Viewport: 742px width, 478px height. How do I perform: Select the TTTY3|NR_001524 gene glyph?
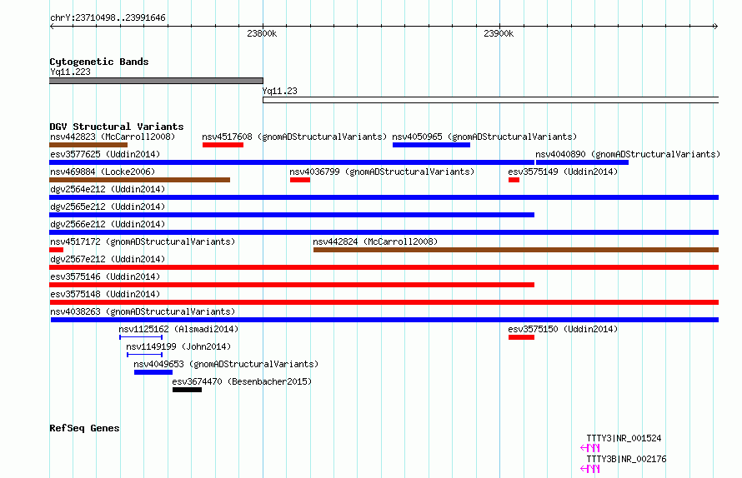pos(590,448)
